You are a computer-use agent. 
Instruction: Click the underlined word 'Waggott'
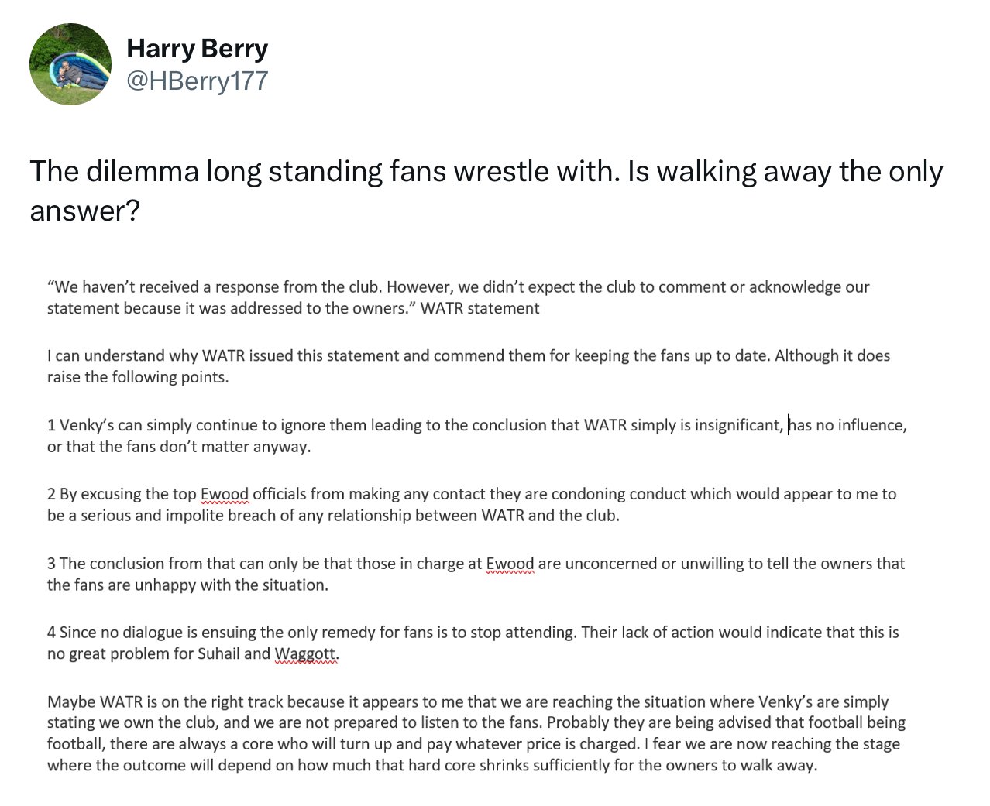pyautogui.click(x=305, y=654)
